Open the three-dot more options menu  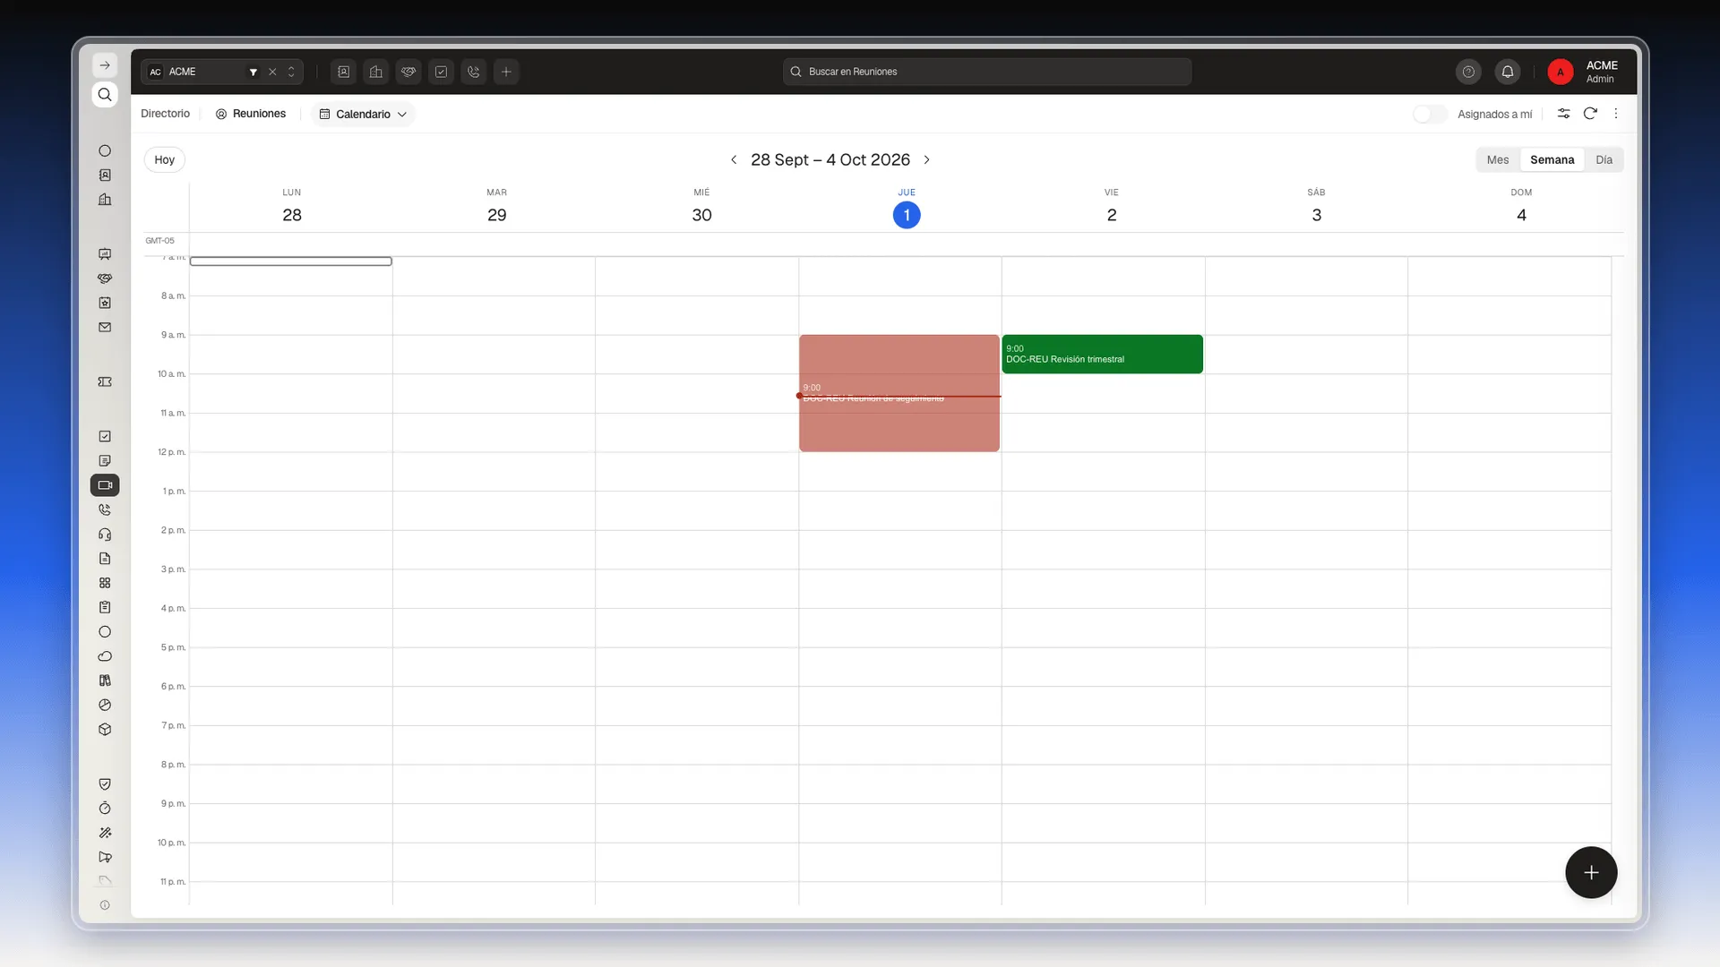[1616, 114]
